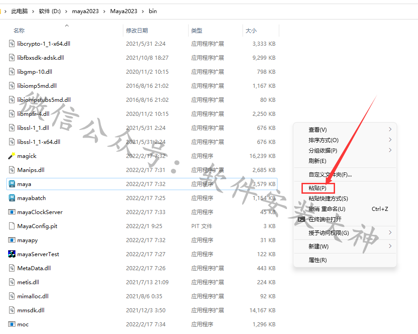The width and height of the screenshot is (418, 334).
Task: Click the libiompstubs5md.dll file icon
Action: tap(12, 100)
